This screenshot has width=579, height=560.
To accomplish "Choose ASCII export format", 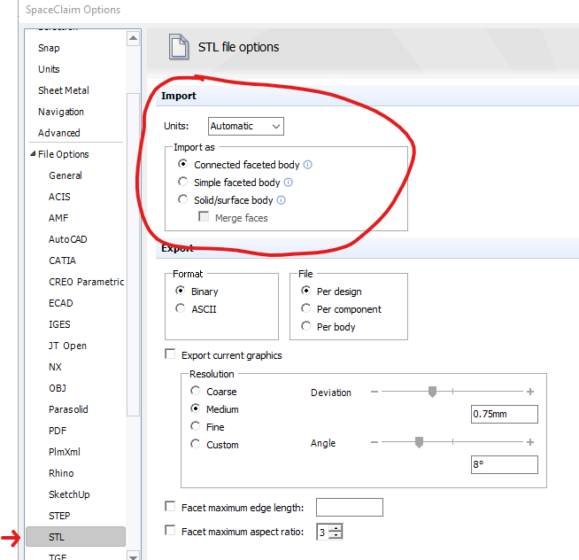I will point(181,307).
